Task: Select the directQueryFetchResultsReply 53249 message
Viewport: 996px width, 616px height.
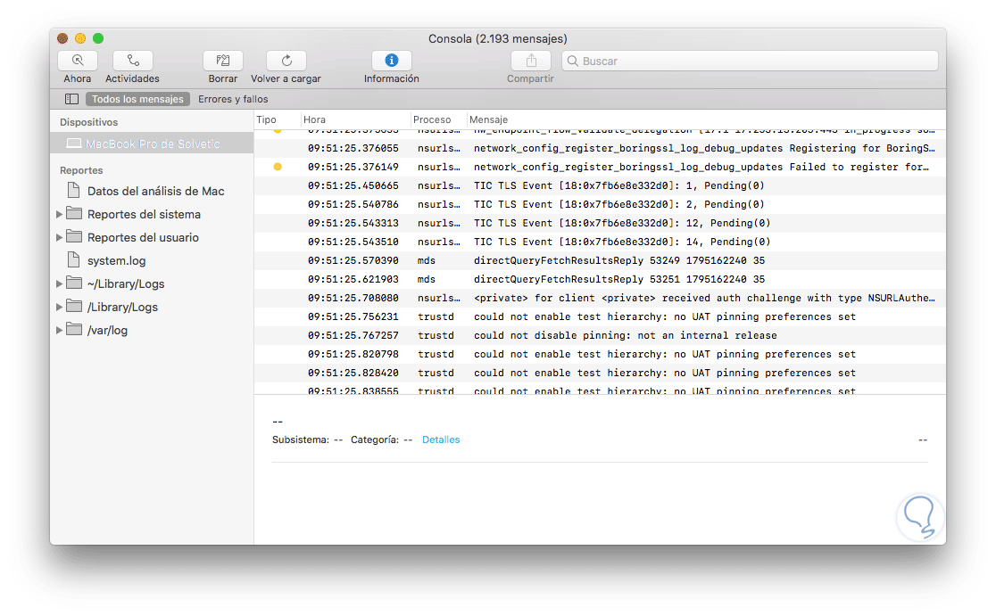Action: click(618, 260)
